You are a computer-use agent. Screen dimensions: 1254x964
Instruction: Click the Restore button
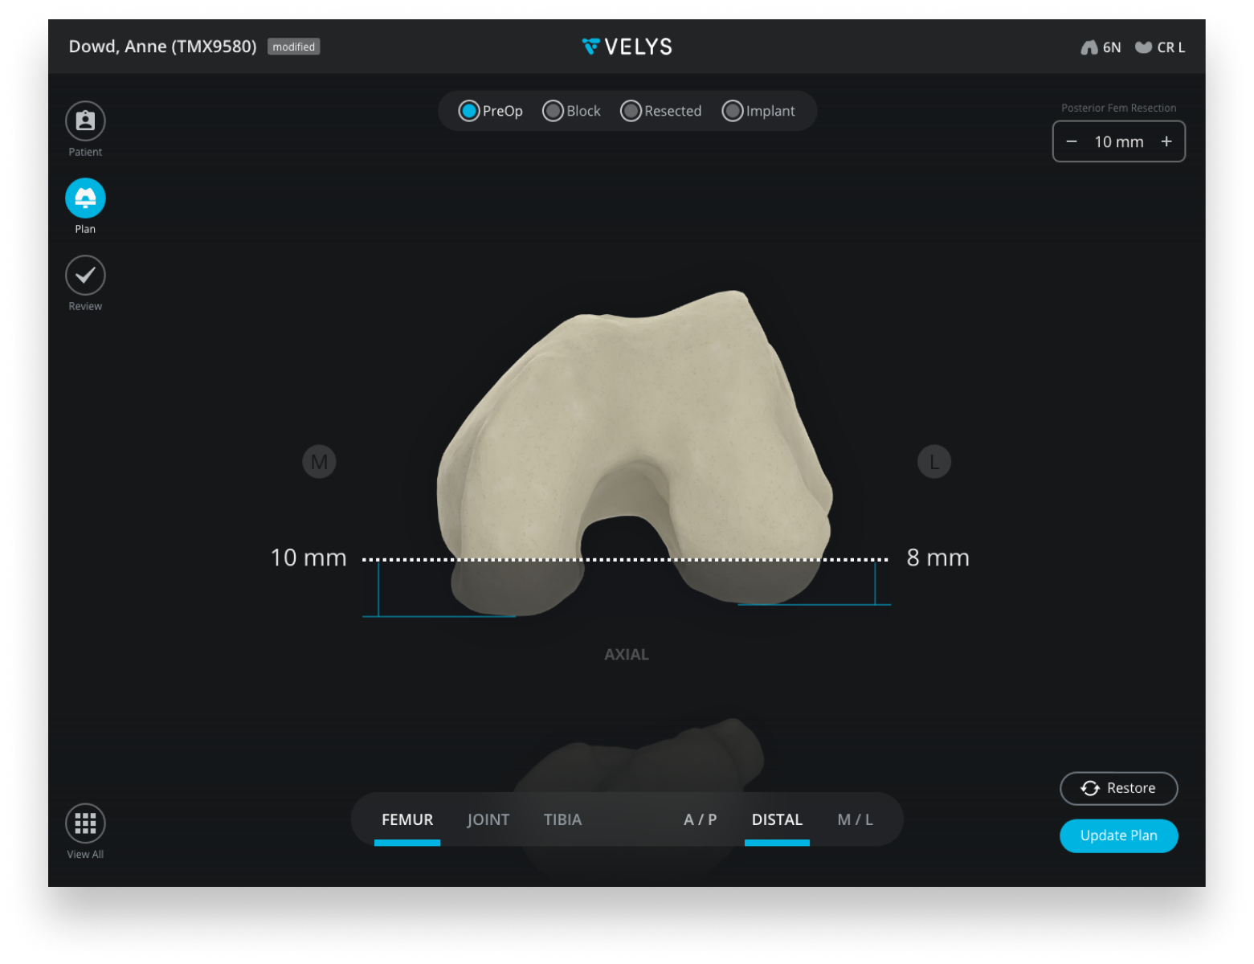pyautogui.click(x=1118, y=788)
